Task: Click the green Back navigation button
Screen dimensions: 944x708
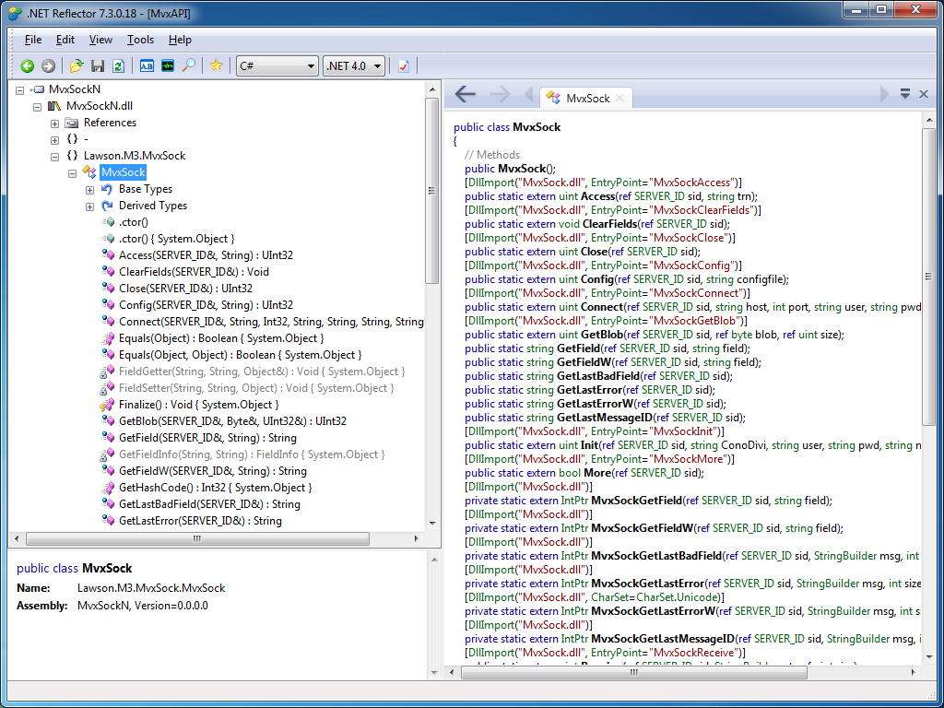Action: (x=27, y=65)
